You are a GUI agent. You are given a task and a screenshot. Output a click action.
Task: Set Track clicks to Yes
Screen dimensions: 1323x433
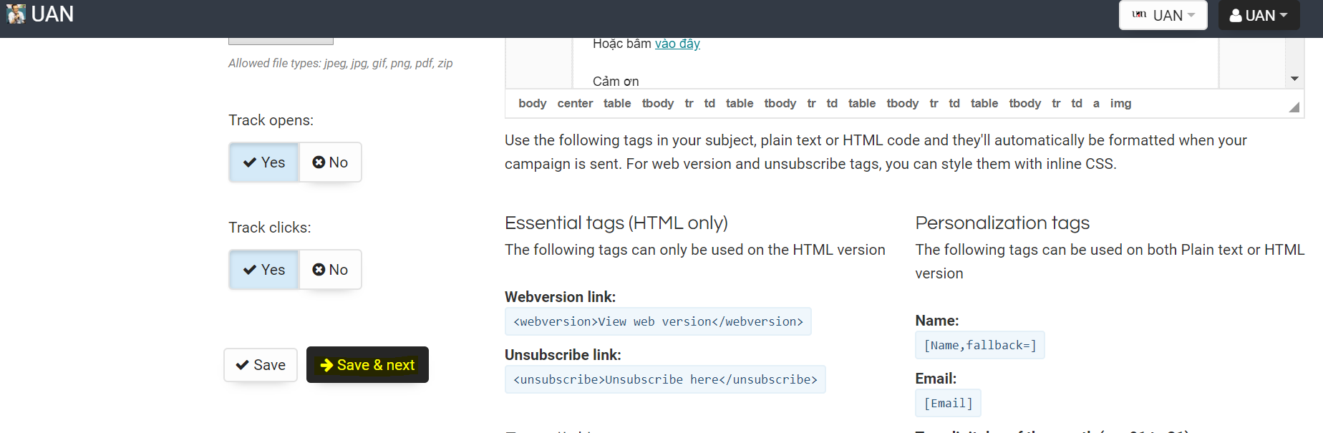pos(264,270)
